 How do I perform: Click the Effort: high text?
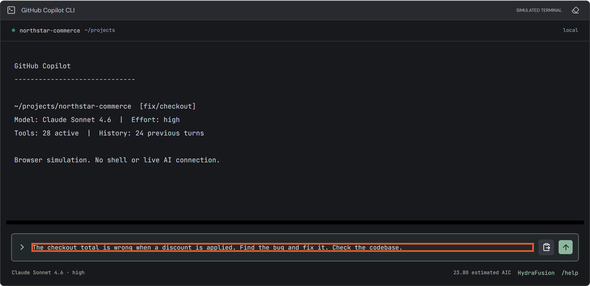click(155, 120)
